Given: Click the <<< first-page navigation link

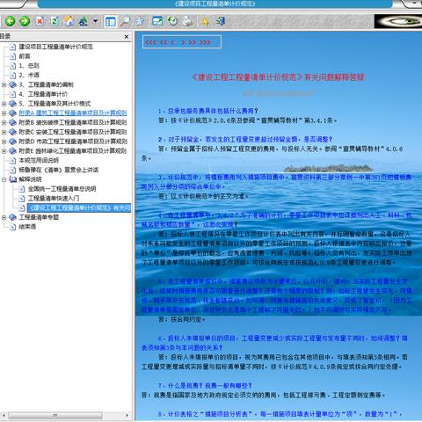Looking at the screenshot, I should point(151,42).
